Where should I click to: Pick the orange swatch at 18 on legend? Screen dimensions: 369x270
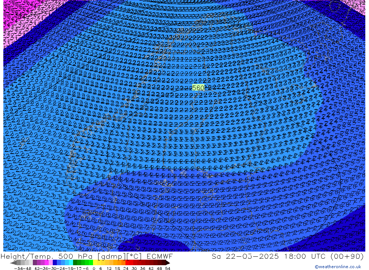[119, 263]
